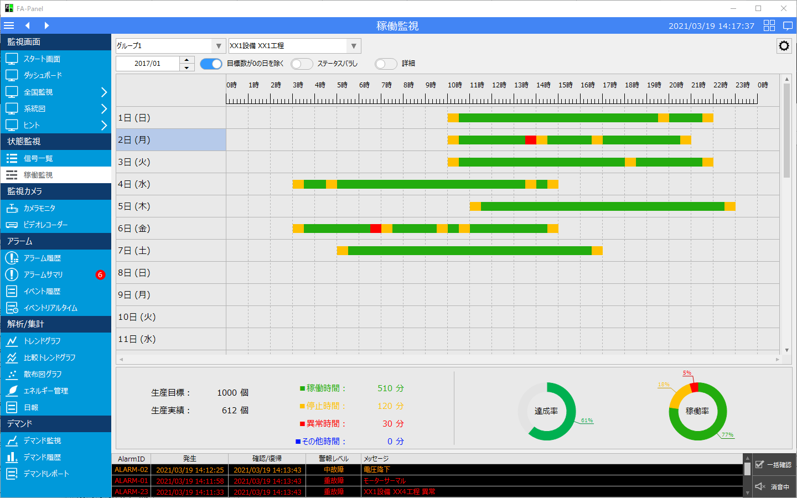Open the window layout grid icon
The width and height of the screenshot is (797, 498).
click(x=769, y=25)
